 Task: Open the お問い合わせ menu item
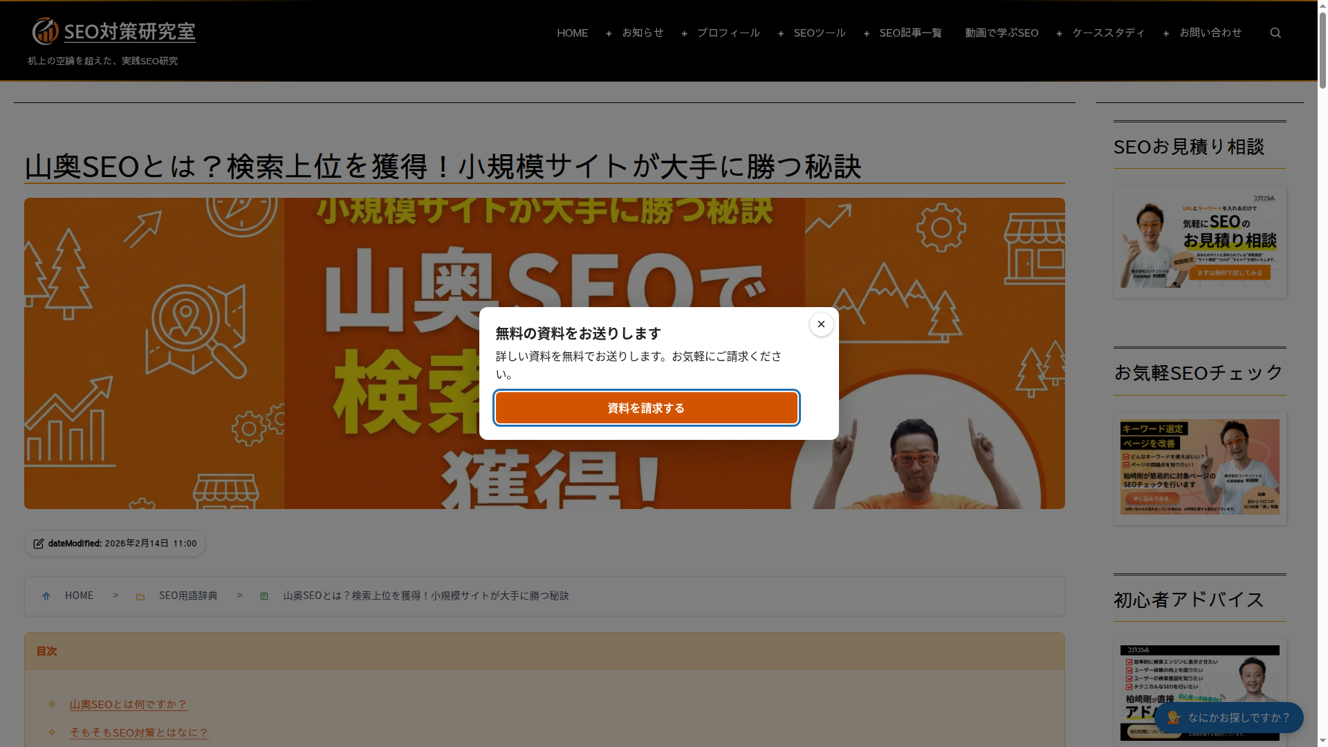click(x=1210, y=33)
